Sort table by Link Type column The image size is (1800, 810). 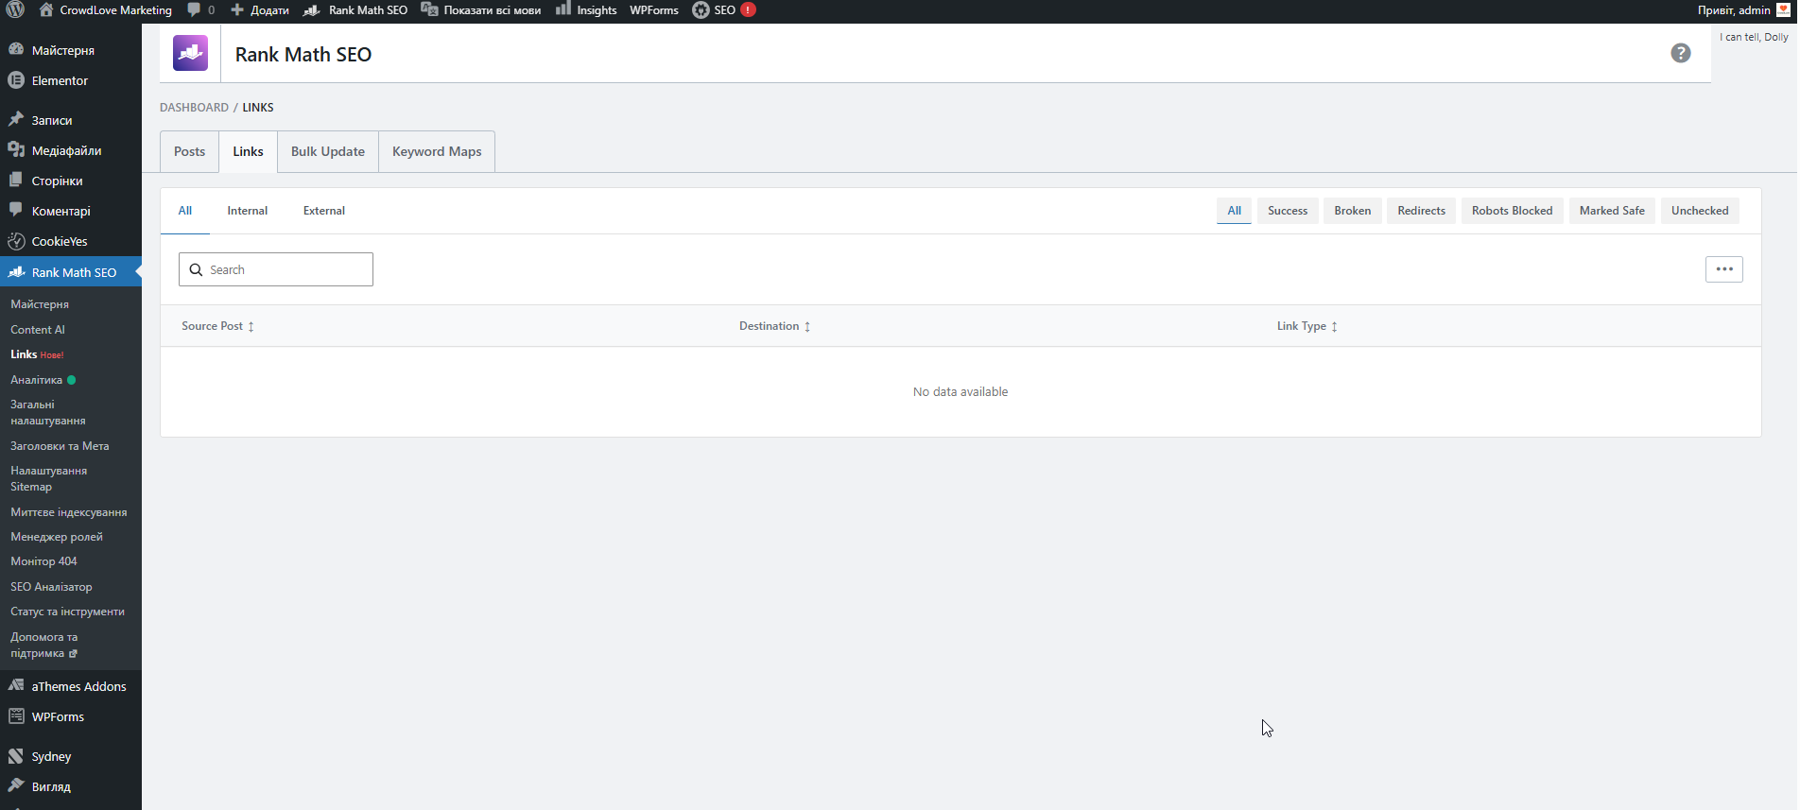coord(1307,326)
